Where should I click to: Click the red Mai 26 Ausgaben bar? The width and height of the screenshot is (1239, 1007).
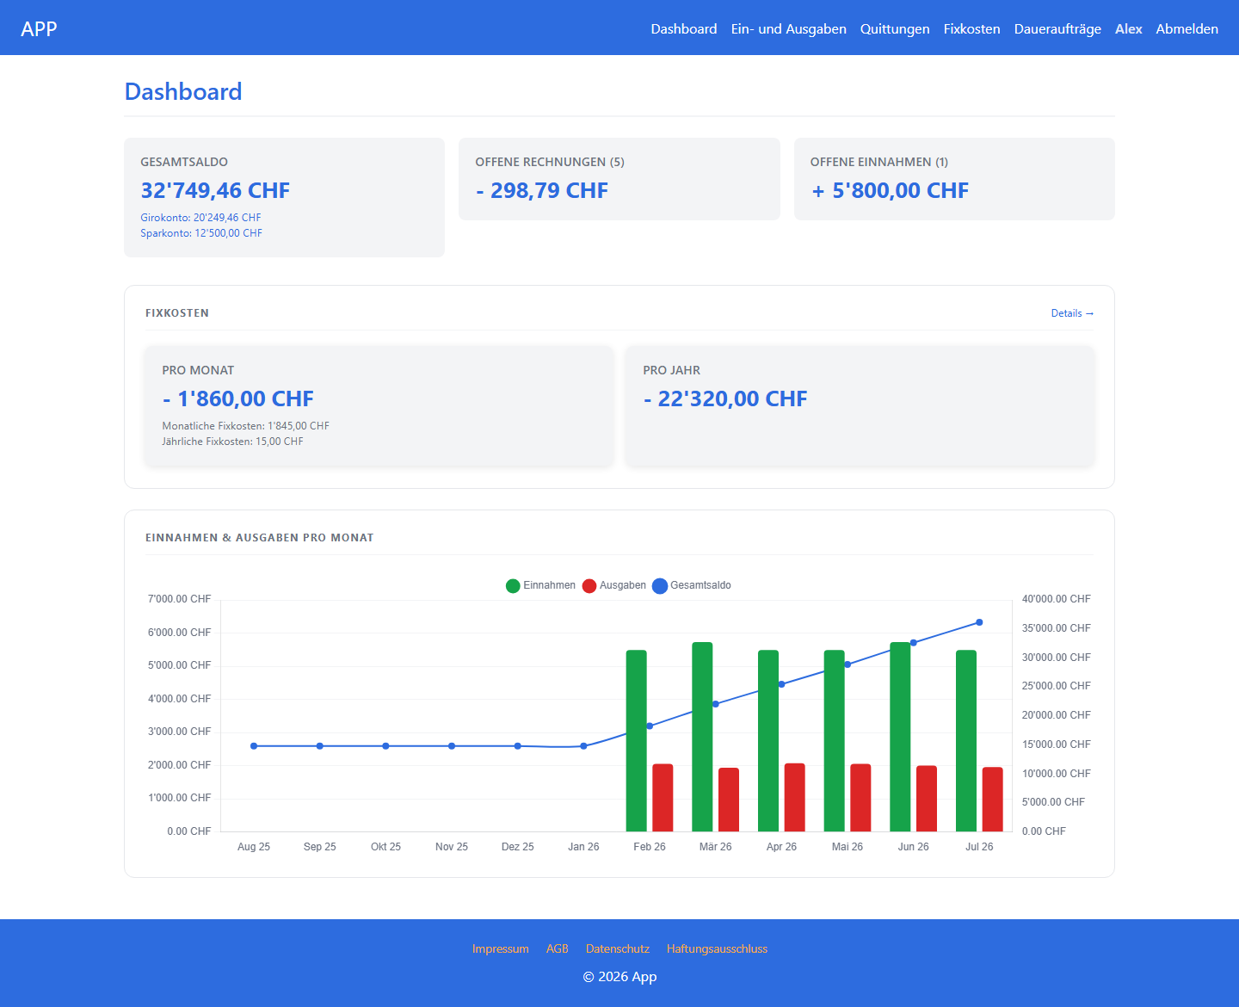860,798
